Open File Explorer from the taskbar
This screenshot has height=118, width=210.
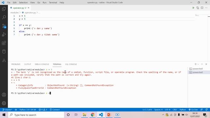pyautogui.click(x=84, y=115)
